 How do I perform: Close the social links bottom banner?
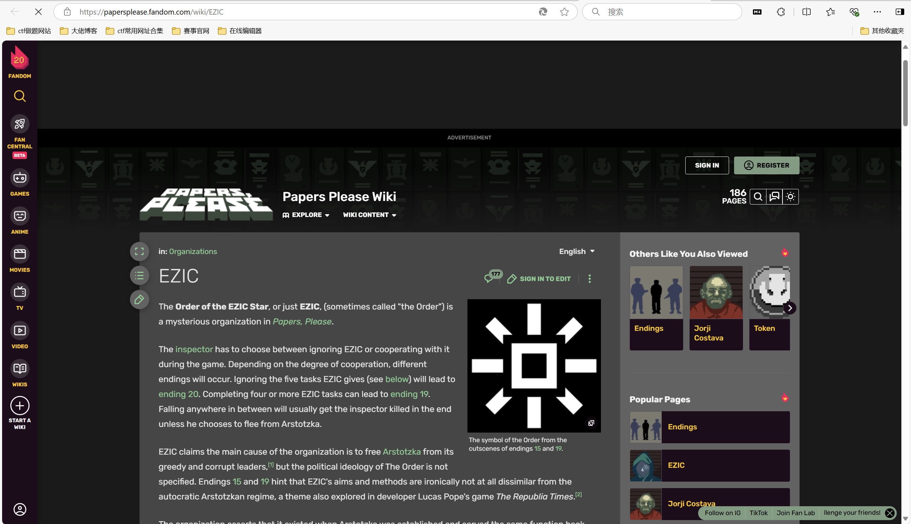pos(890,513)
